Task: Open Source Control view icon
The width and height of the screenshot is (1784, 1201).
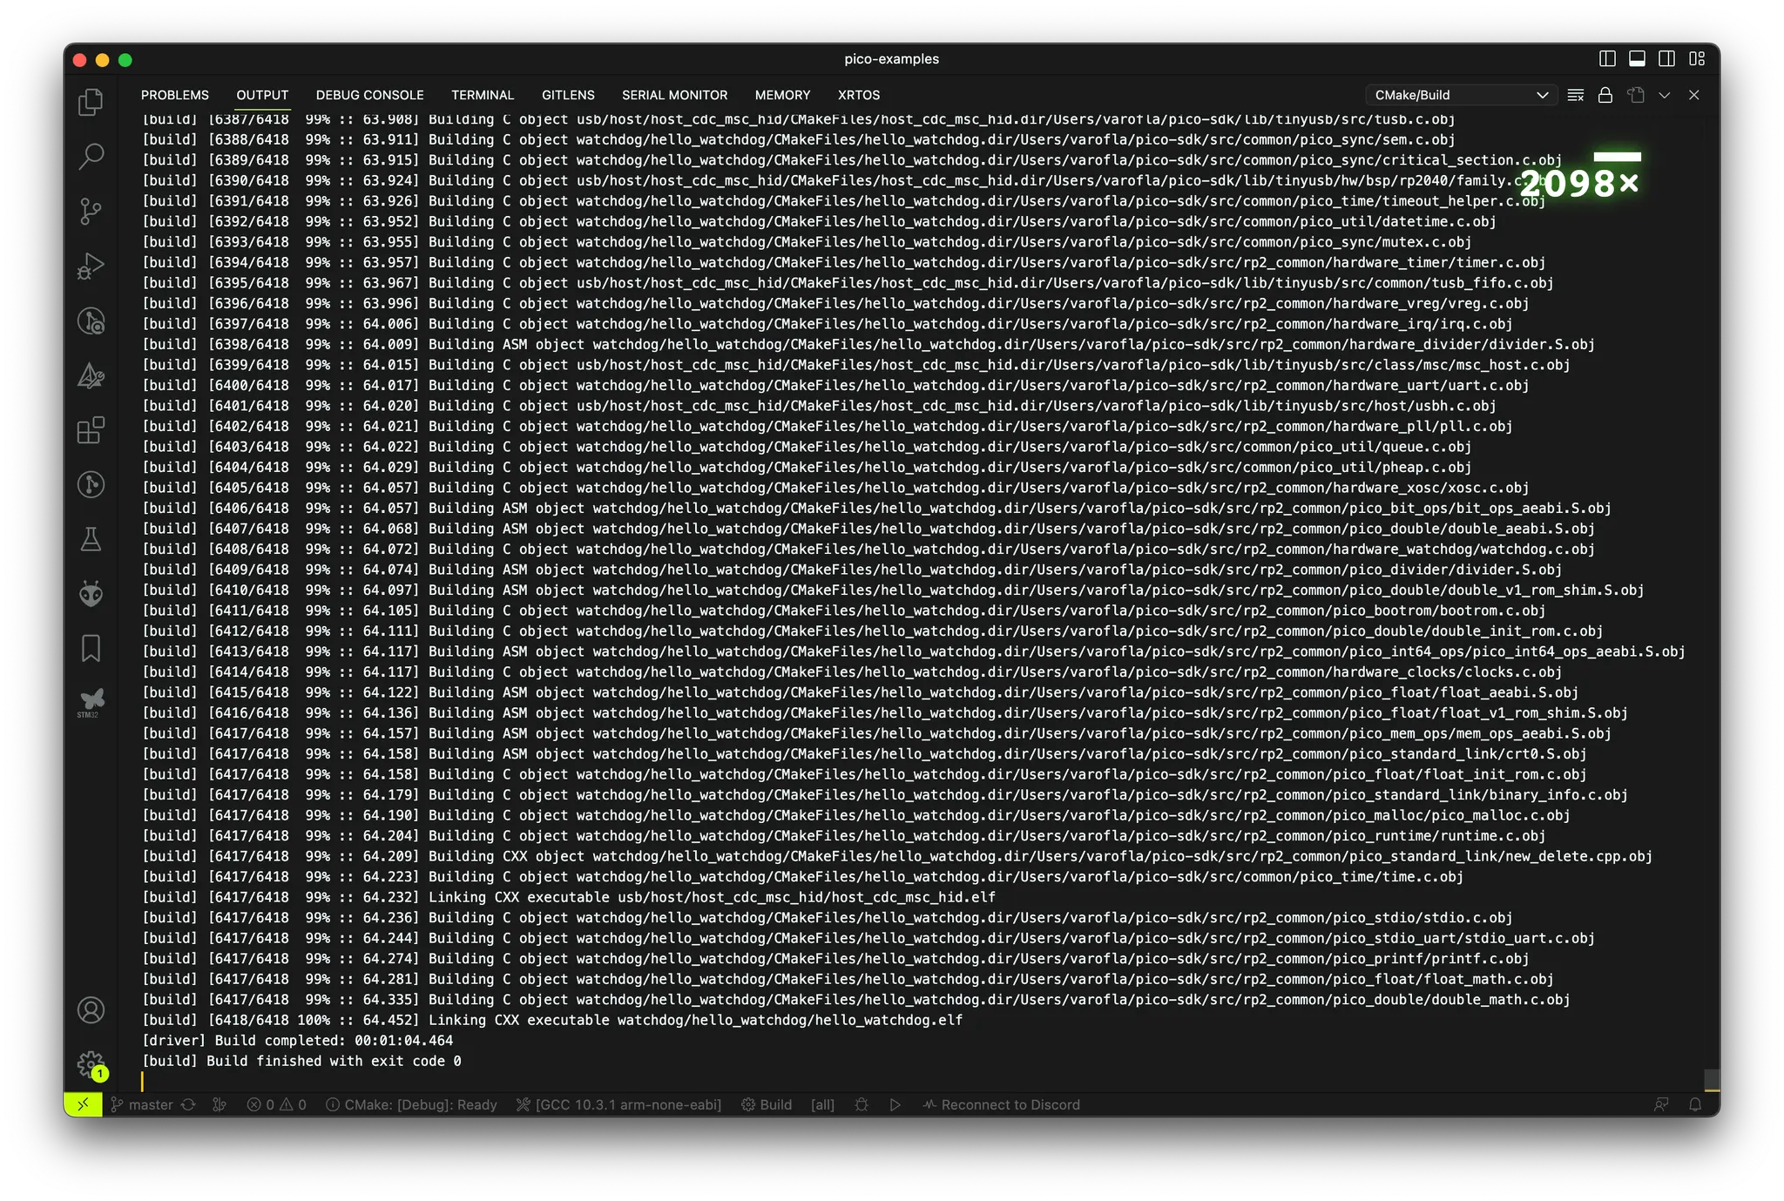Action: (91, 212)
